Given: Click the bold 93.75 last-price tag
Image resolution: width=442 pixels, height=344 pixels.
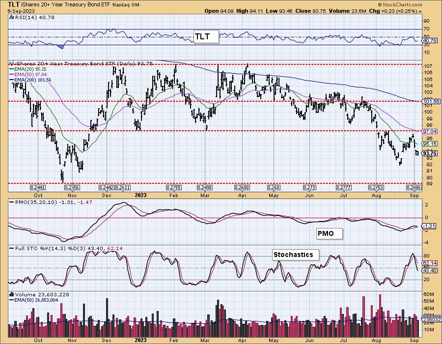Looking at the screenshot, I should click(x=430, y=153).
